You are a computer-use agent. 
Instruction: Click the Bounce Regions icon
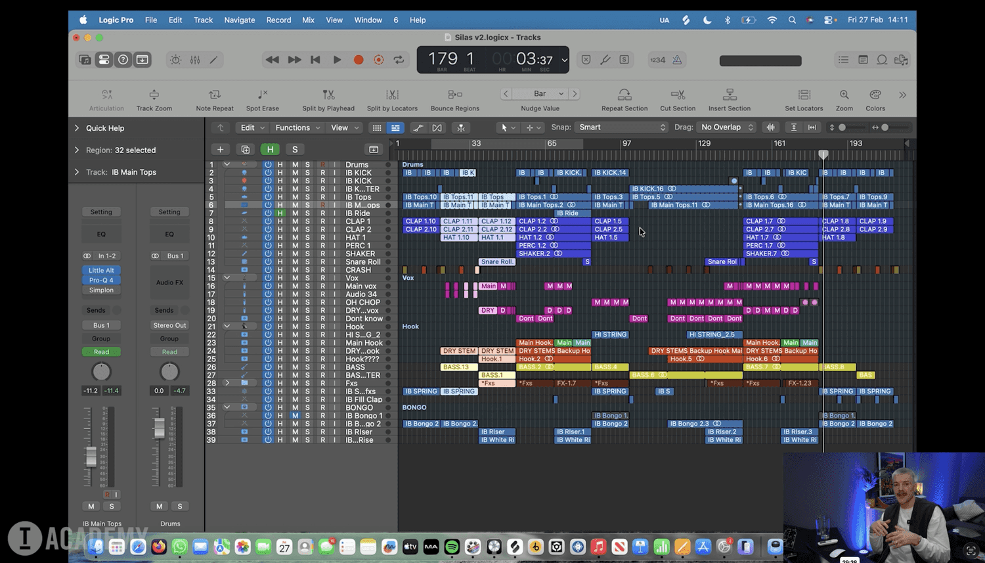pos(454,95)
